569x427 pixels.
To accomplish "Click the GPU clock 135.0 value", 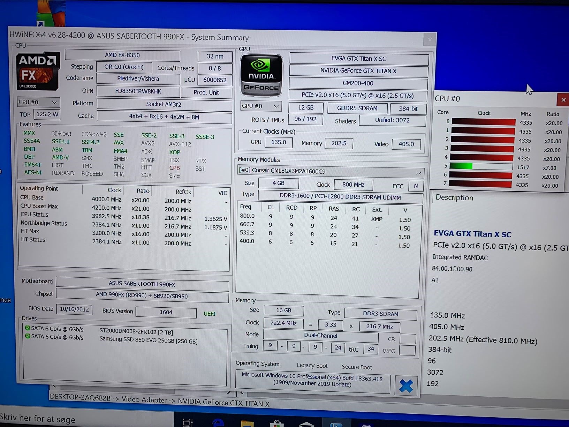I will pos(279,142).
